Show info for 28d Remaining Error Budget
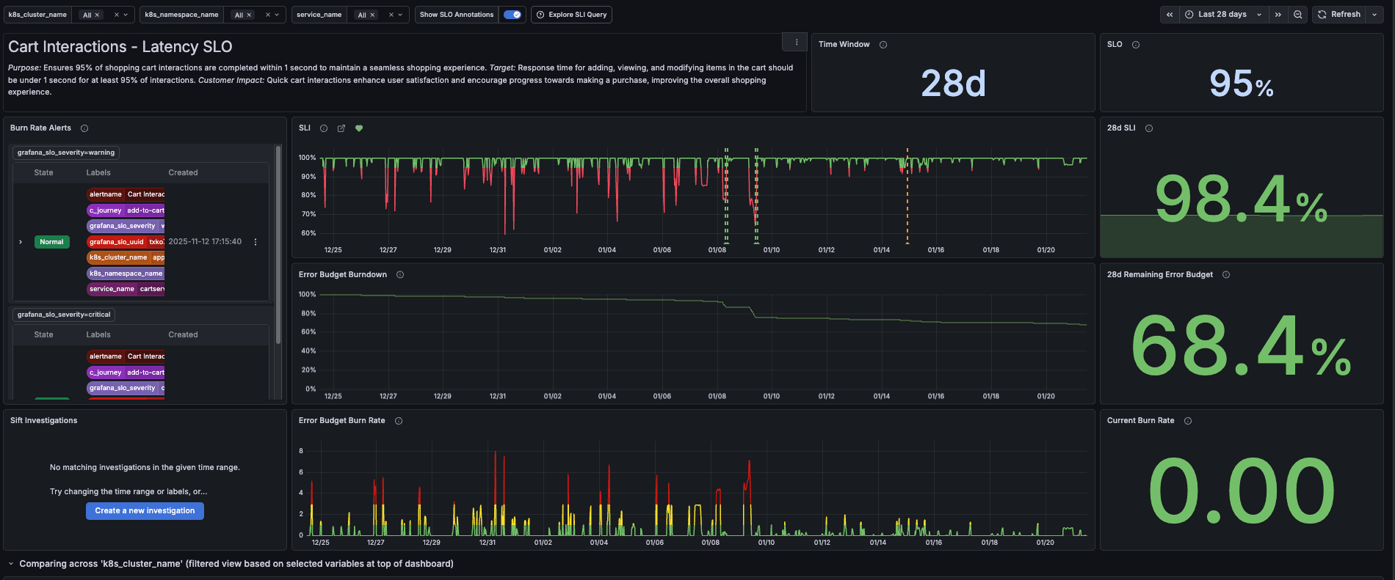The width and height of the screenshot is (1395, 580). (x=1226, y=275)
